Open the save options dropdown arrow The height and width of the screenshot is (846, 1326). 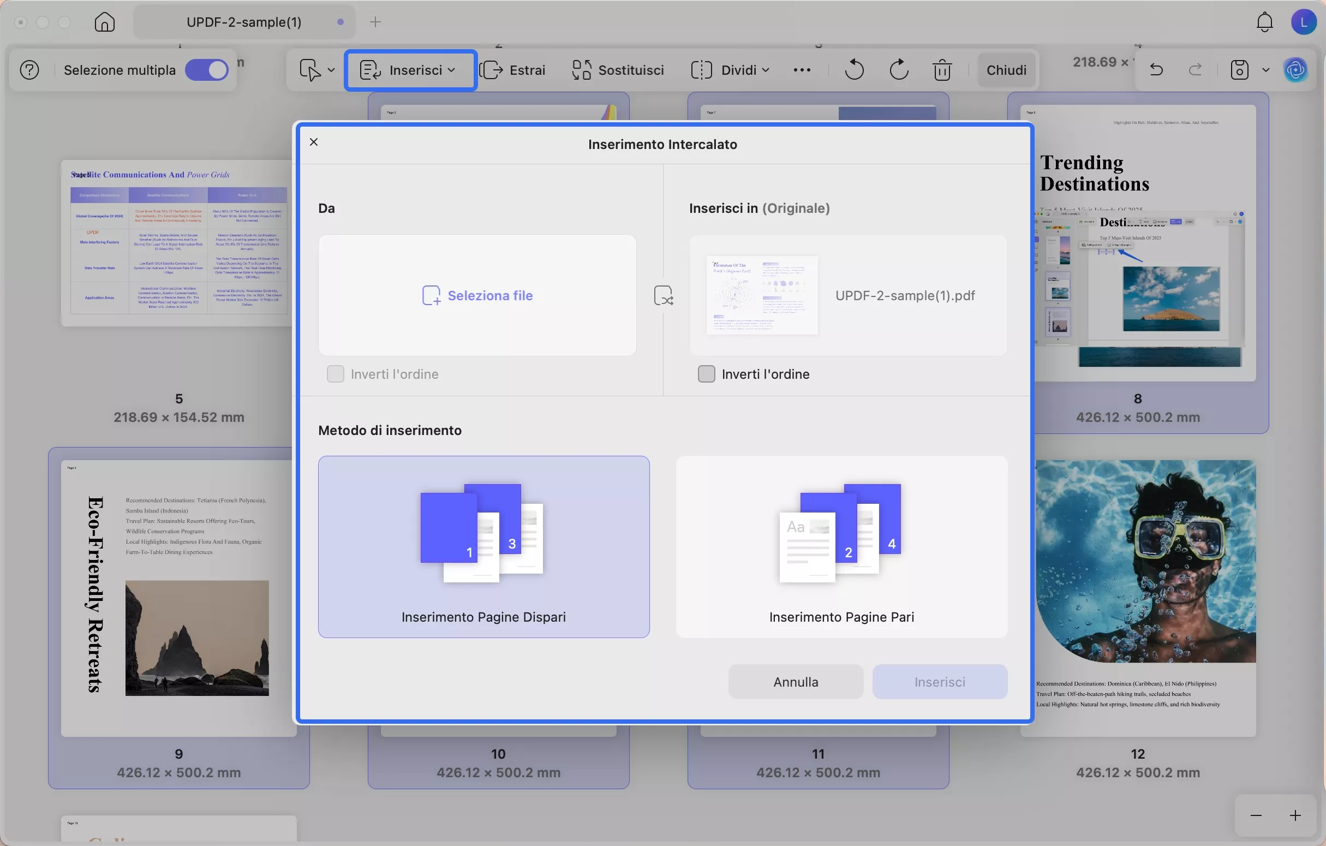[x=1266, y=70]
